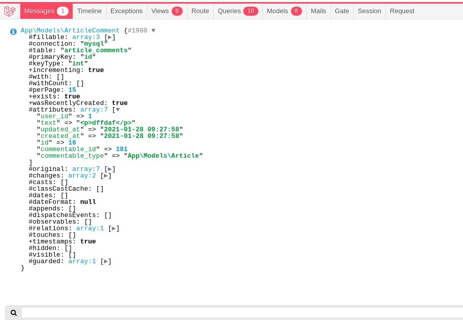Click the created_at timestamp value
The height and width of the screenshot is (320, 463).
[142, 136]
